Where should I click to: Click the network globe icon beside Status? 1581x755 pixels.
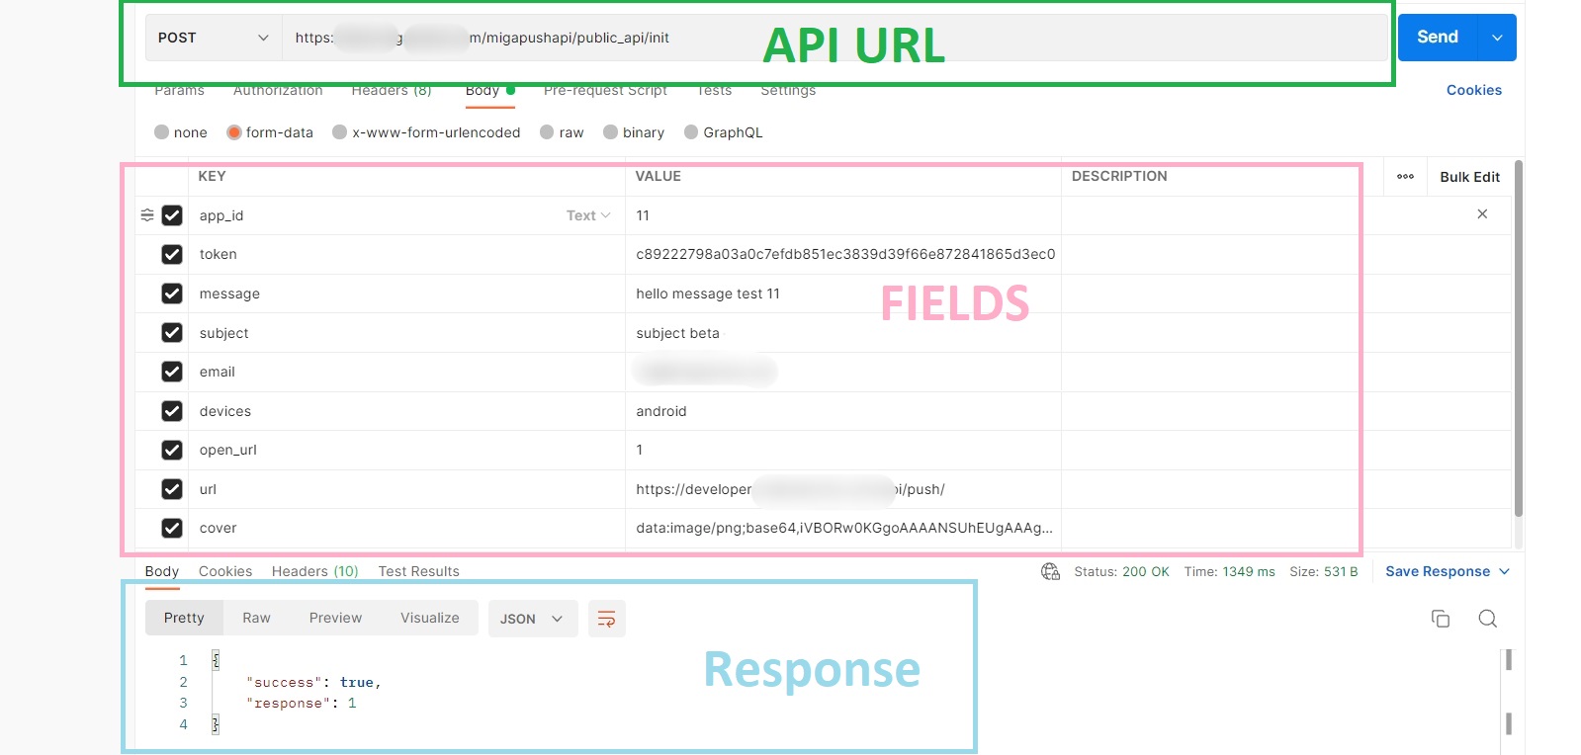click(x=1050, y=571)
